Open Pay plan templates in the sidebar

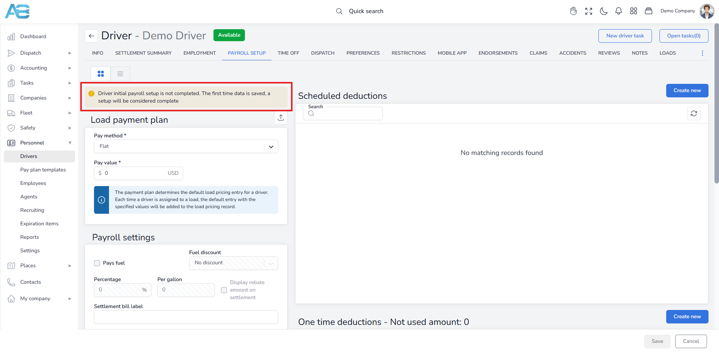pyautogui.click(x=43, y=170)
